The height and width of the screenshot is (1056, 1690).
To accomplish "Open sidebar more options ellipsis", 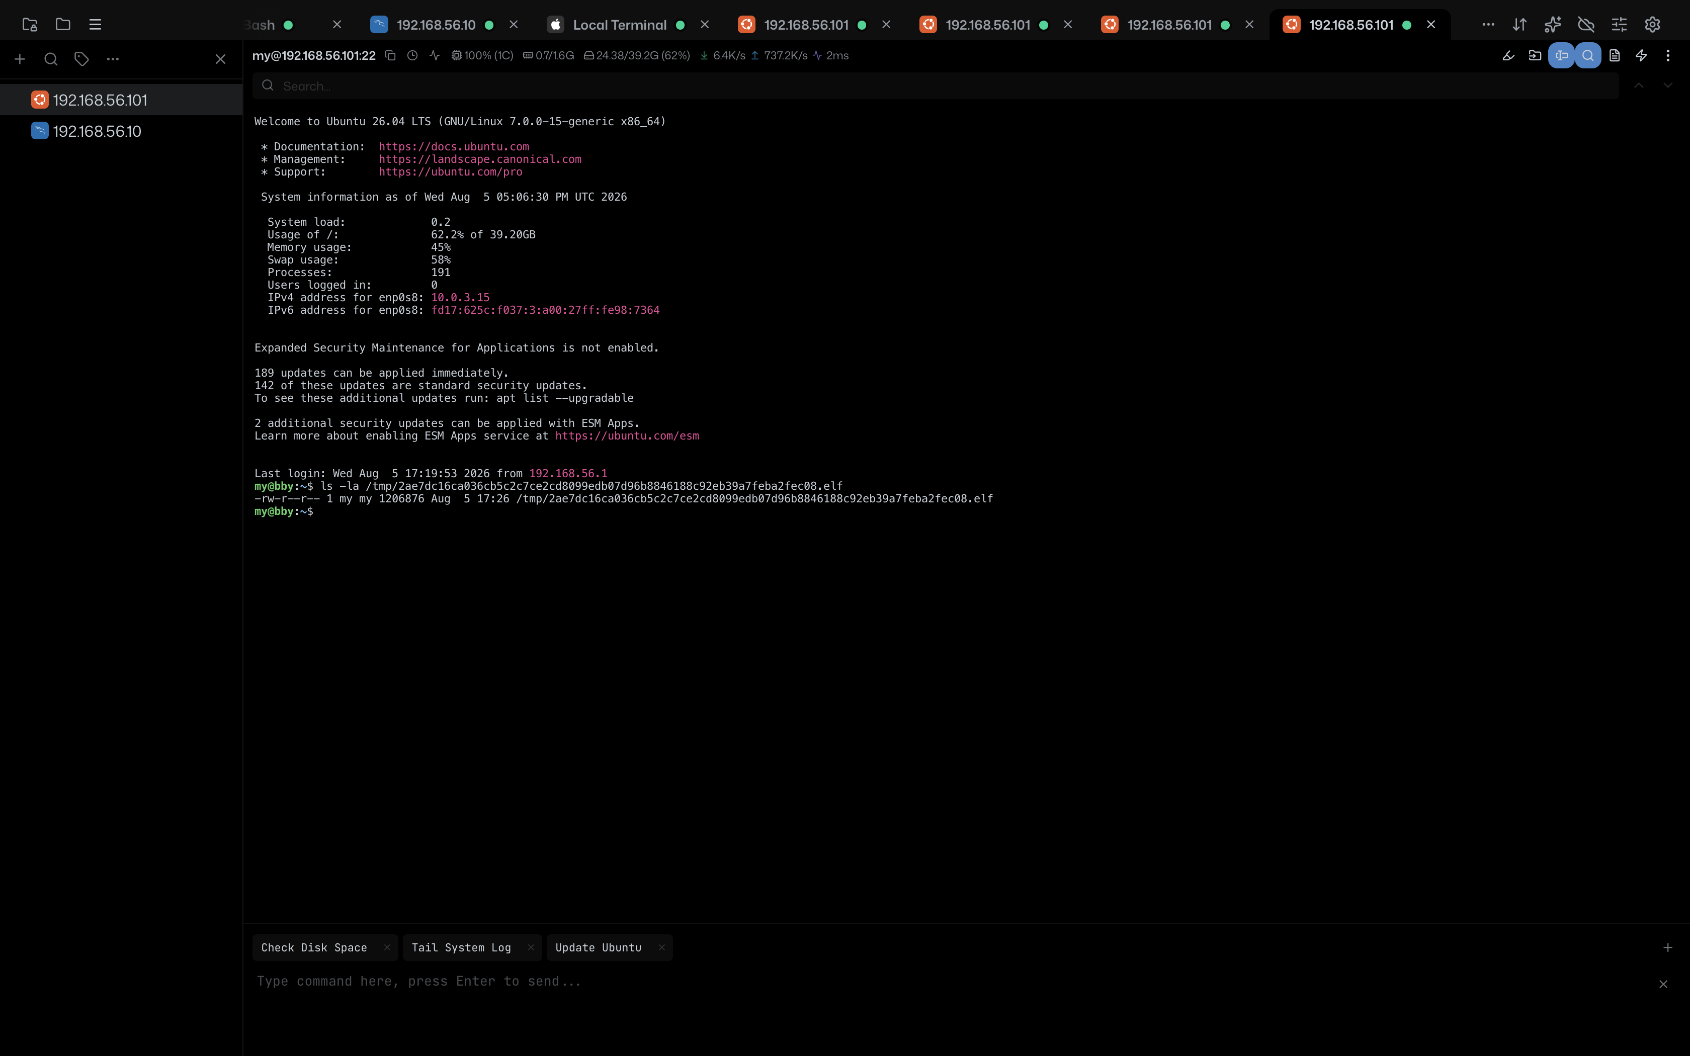I will point(113,59).
